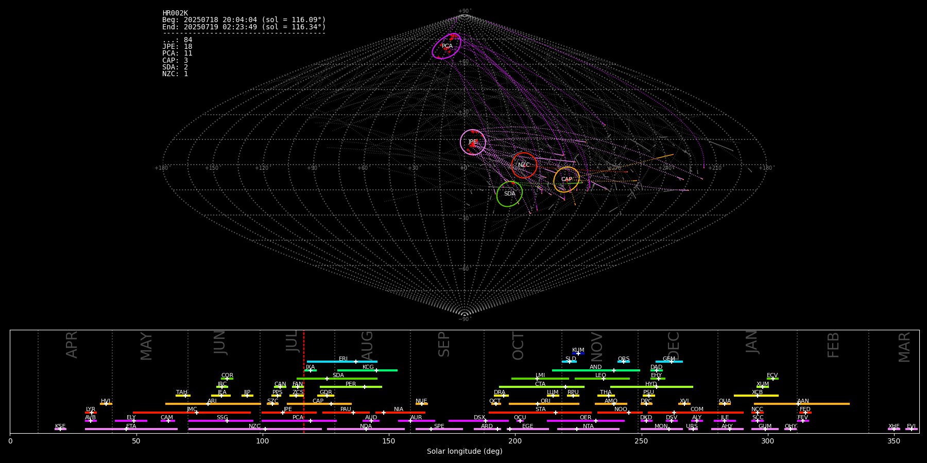Select the ARI shower bar in timeline
Image resolution: width=927 pixels, height=463 pixels.
(213, 404)
